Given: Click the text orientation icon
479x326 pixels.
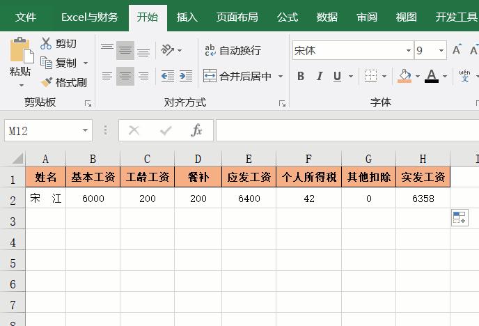Looking at the screenshot, I should coord(167,49).
